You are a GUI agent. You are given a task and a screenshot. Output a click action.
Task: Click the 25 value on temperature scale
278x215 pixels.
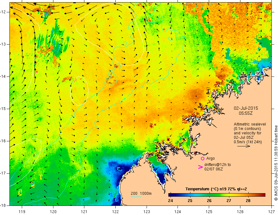(x=190, y=201)
